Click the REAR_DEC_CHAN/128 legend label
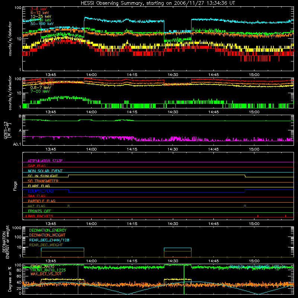The height and width of the screenshot is (298, 298). coord(49,240)
